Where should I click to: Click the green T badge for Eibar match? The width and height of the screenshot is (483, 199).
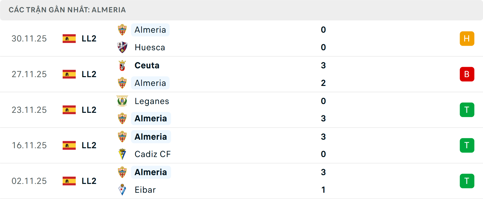(467, 181)
